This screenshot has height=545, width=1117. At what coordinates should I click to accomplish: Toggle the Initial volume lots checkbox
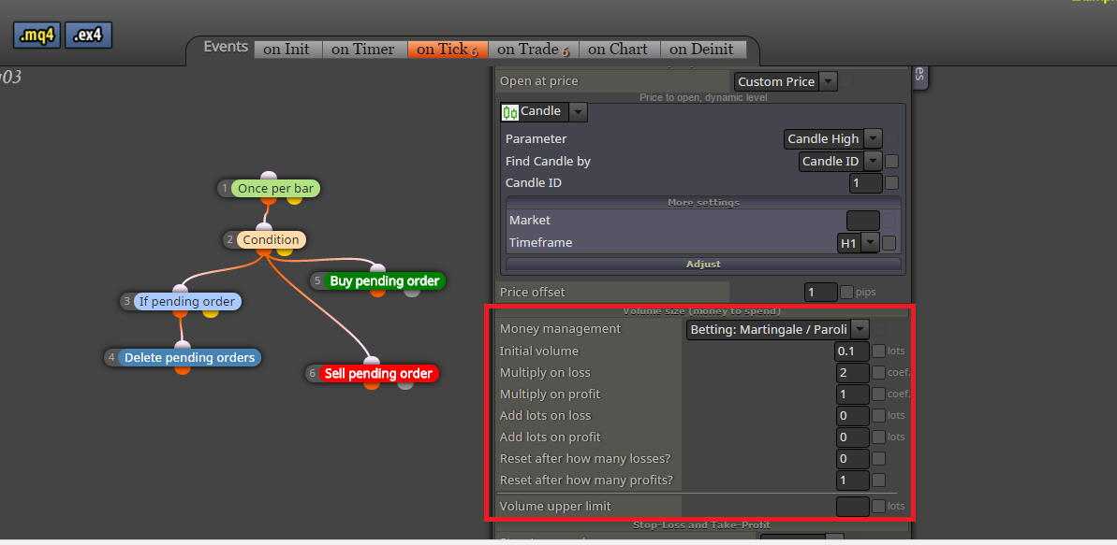click(879, 351)
